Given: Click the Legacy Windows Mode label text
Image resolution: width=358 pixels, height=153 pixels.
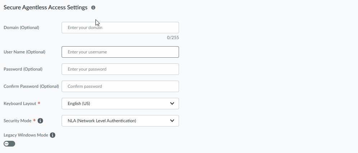Looking at the screenshot, I should pos(26,135).
